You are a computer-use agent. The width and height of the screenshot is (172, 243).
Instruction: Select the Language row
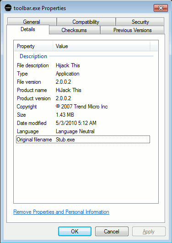83,131
